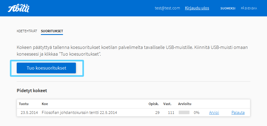
Task: Open the KOETEHTÄVÄT tab
Action: [x=27, y=31]
